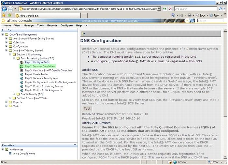Viewport: 228px width, 165px height.
Task: Click the Step 1 Configure DNS icon
Action: pos(21,62)
